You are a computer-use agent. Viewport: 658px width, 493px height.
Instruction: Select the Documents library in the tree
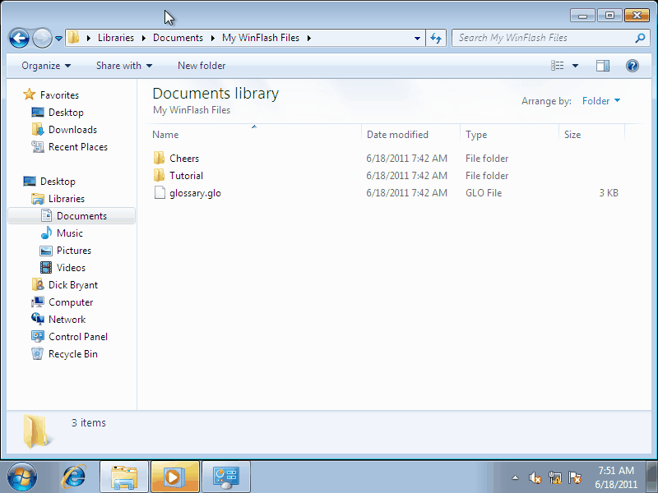click(72, 216)
